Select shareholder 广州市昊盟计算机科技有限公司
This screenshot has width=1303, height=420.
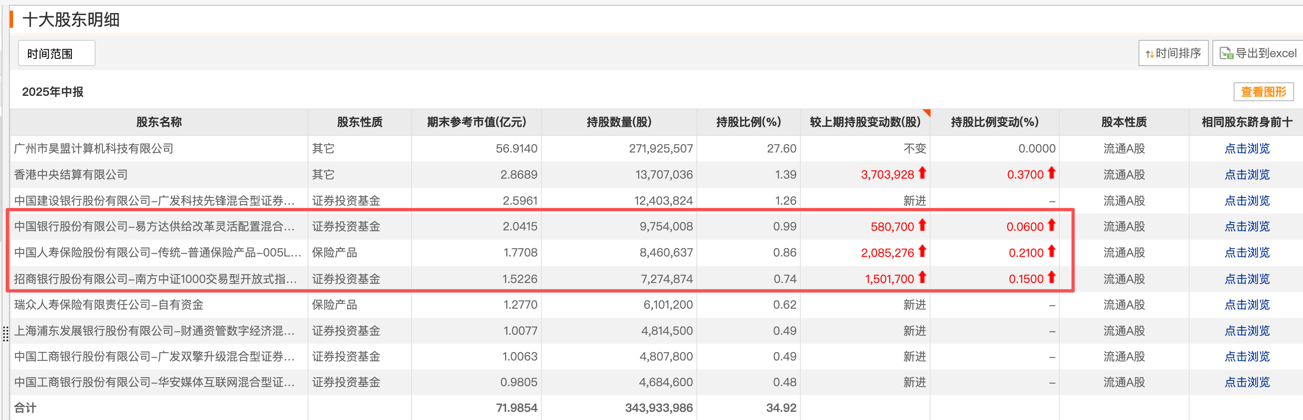point(93,148)
